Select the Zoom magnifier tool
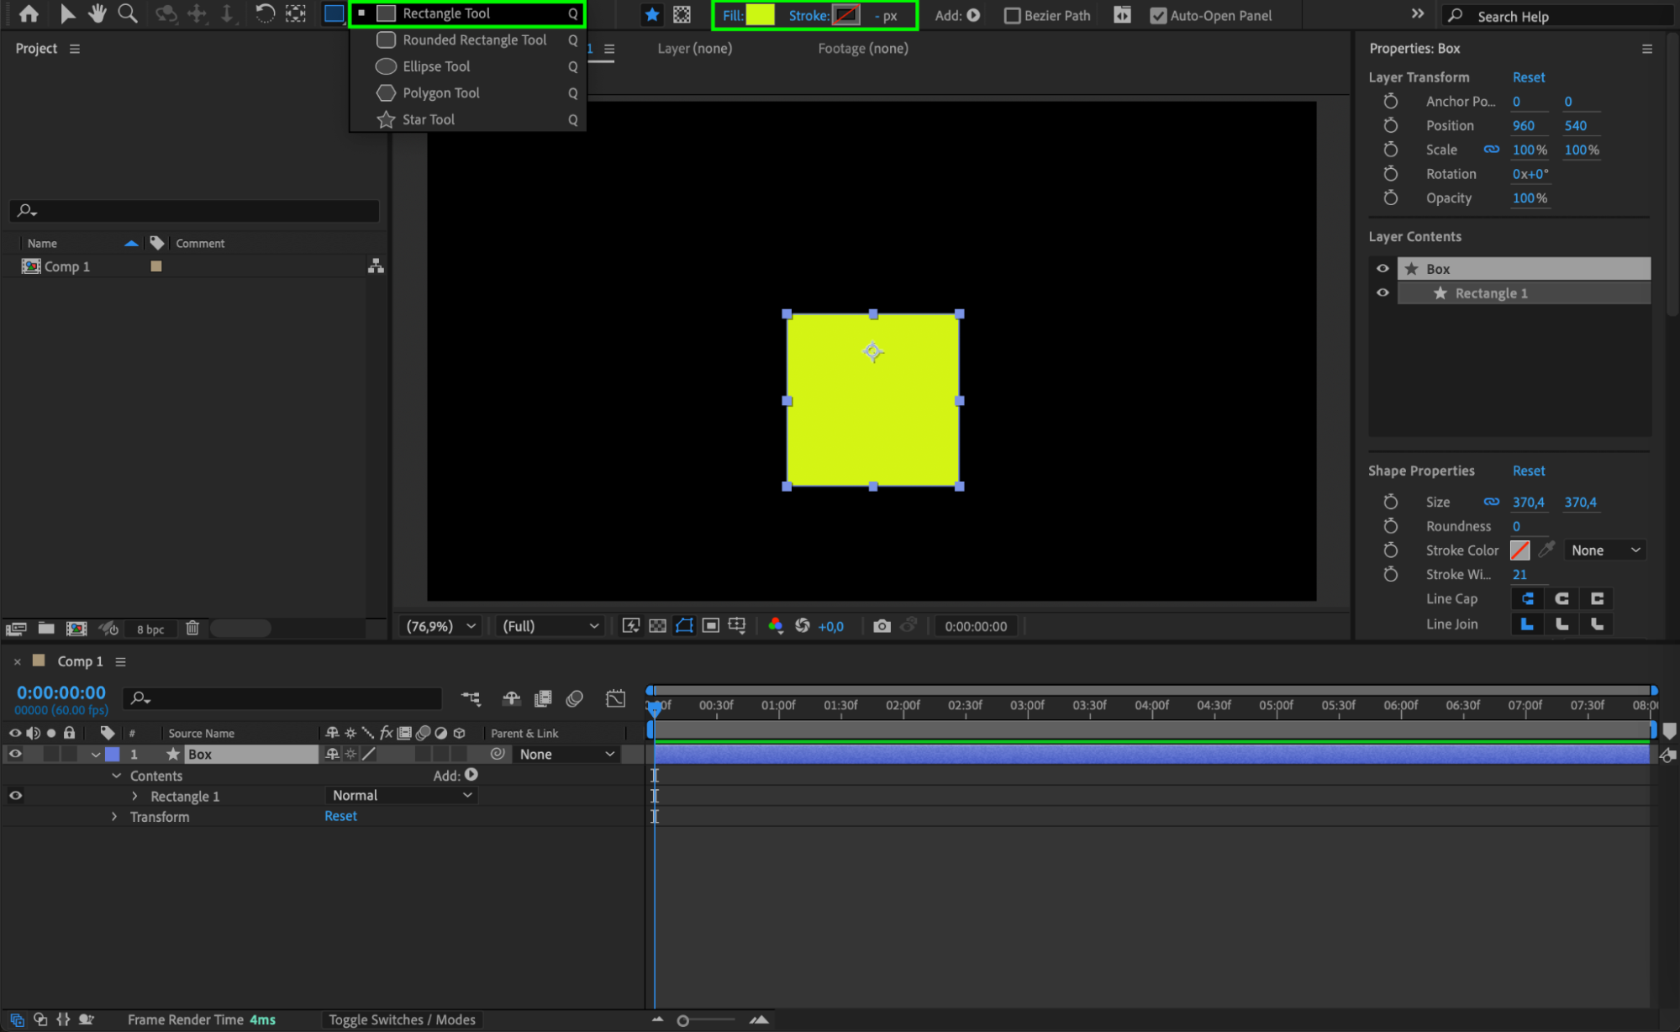This screenshot has width=1680, height=1032. pos(128,13)
